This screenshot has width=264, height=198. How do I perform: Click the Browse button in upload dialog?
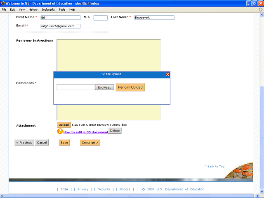coord(104,87)
